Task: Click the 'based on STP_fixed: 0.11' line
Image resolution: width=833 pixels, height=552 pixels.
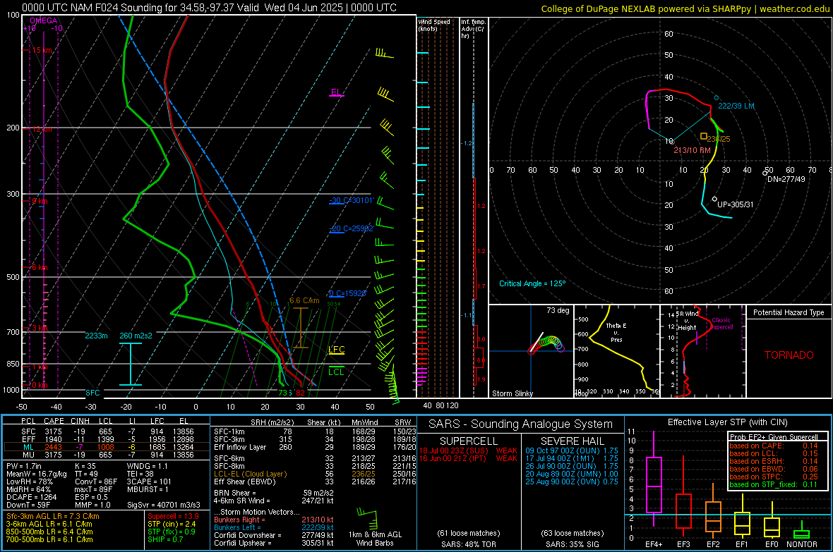Action: (774, 484)
